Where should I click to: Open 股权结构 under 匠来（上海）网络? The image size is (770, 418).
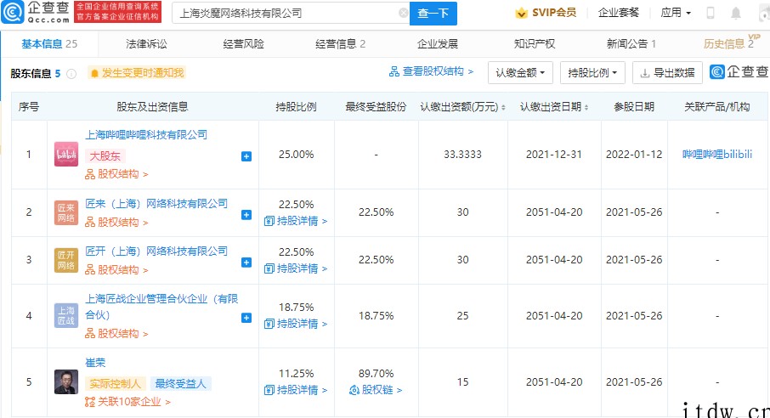116,223
